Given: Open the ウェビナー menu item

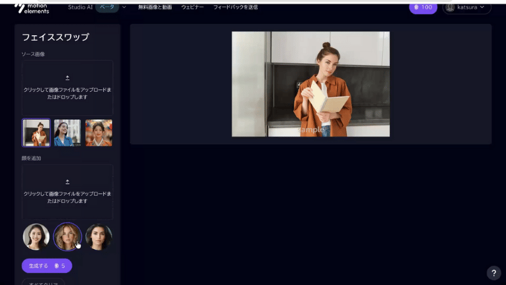Looking at the screenshot, I should [x=192, y=7].
